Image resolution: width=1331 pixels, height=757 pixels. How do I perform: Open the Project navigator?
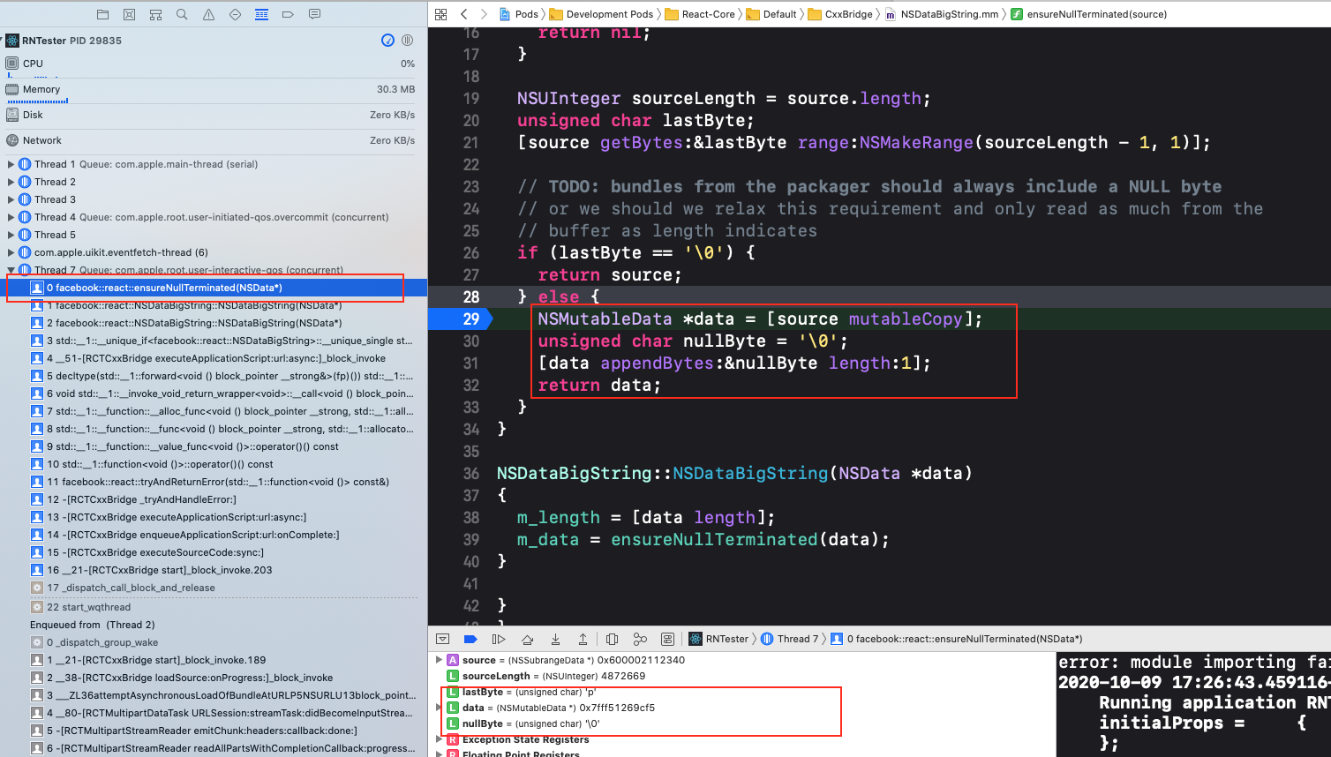tap(103, 14)
